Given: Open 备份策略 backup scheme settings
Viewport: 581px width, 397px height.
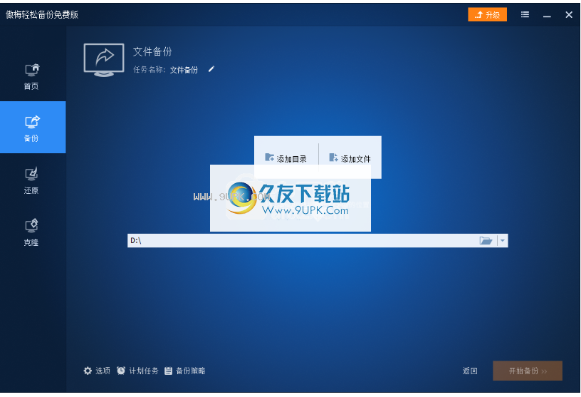Looking at the screenshot, I should (184, 371).
